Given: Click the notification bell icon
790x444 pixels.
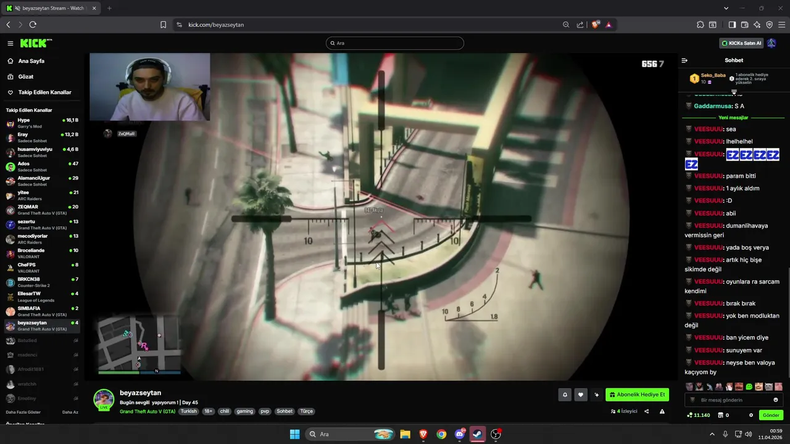Looking at the screenshot, I should pos(564,395).
